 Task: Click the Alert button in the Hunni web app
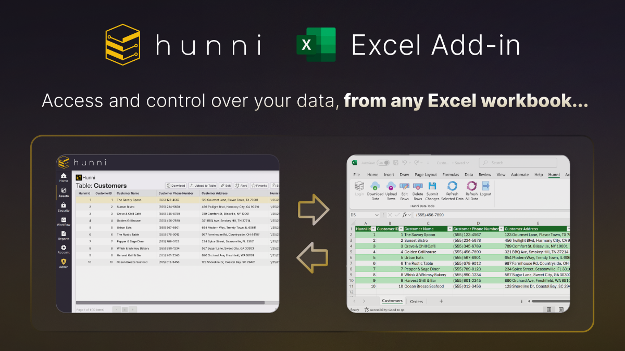(x=241, y=185)
